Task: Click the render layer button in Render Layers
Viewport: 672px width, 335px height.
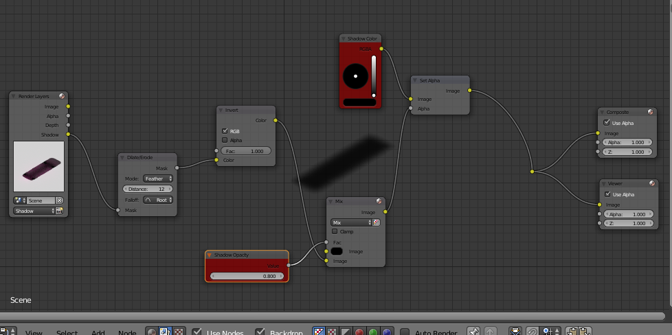Action: [60, 211]
